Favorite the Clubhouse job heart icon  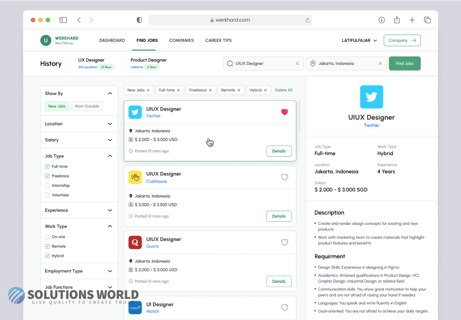click(x=285, y=177)
